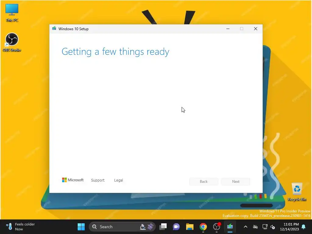This screenshot has width=312, height=234.
Task: Select the Windows 10 Setup taskbar icon
Action: pos(230,227)
